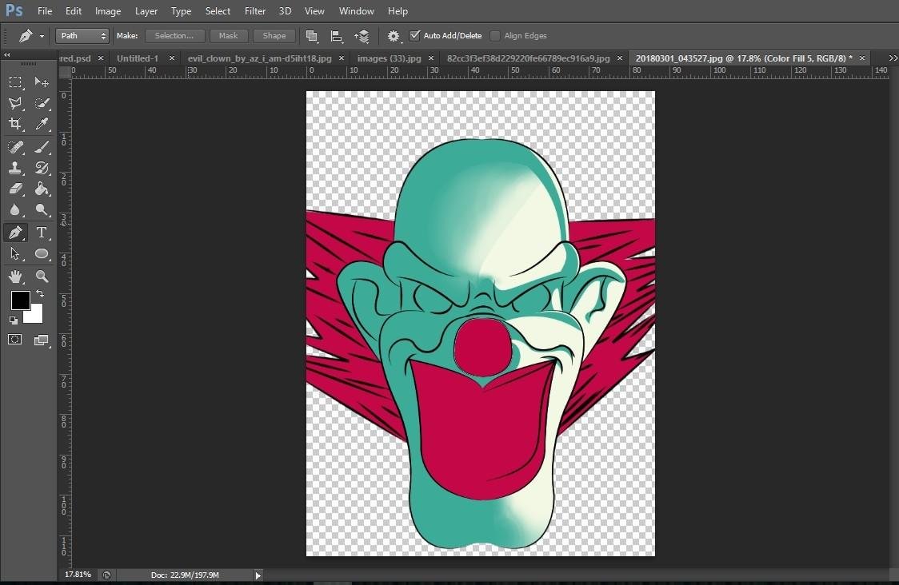Select the Clone Stamp tool

15,168
